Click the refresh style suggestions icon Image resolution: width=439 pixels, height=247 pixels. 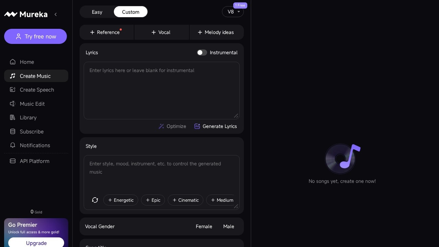point(95,200)
